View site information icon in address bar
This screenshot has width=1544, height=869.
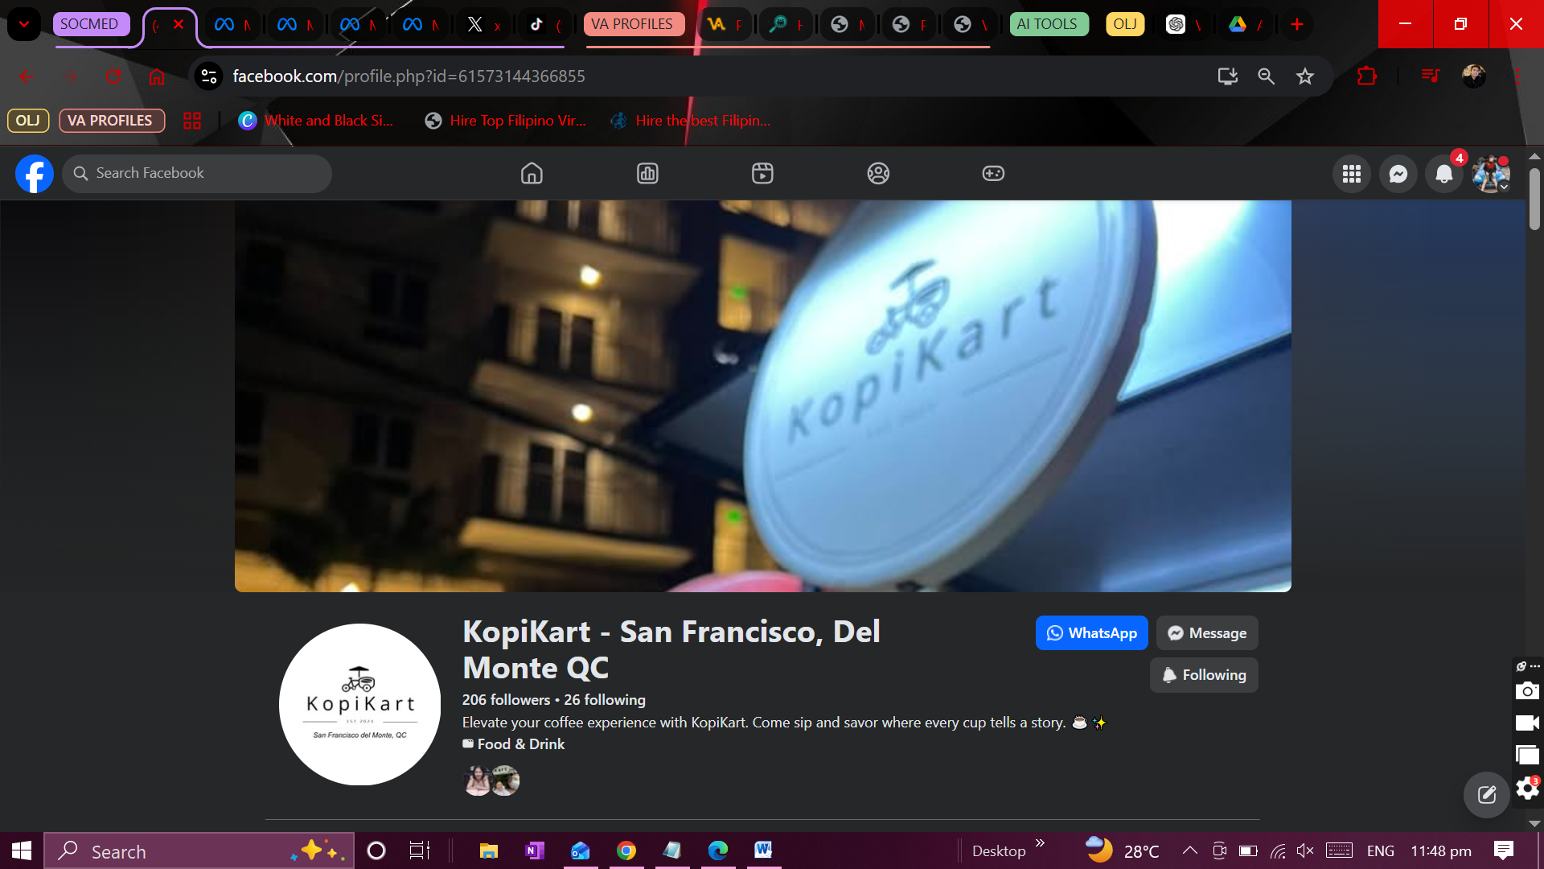click(209, 76)
